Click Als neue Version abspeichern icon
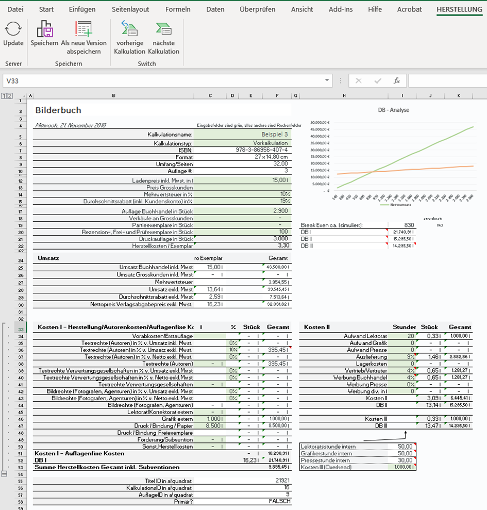This screenshot has width=487, height=510. tap(83, 30)
